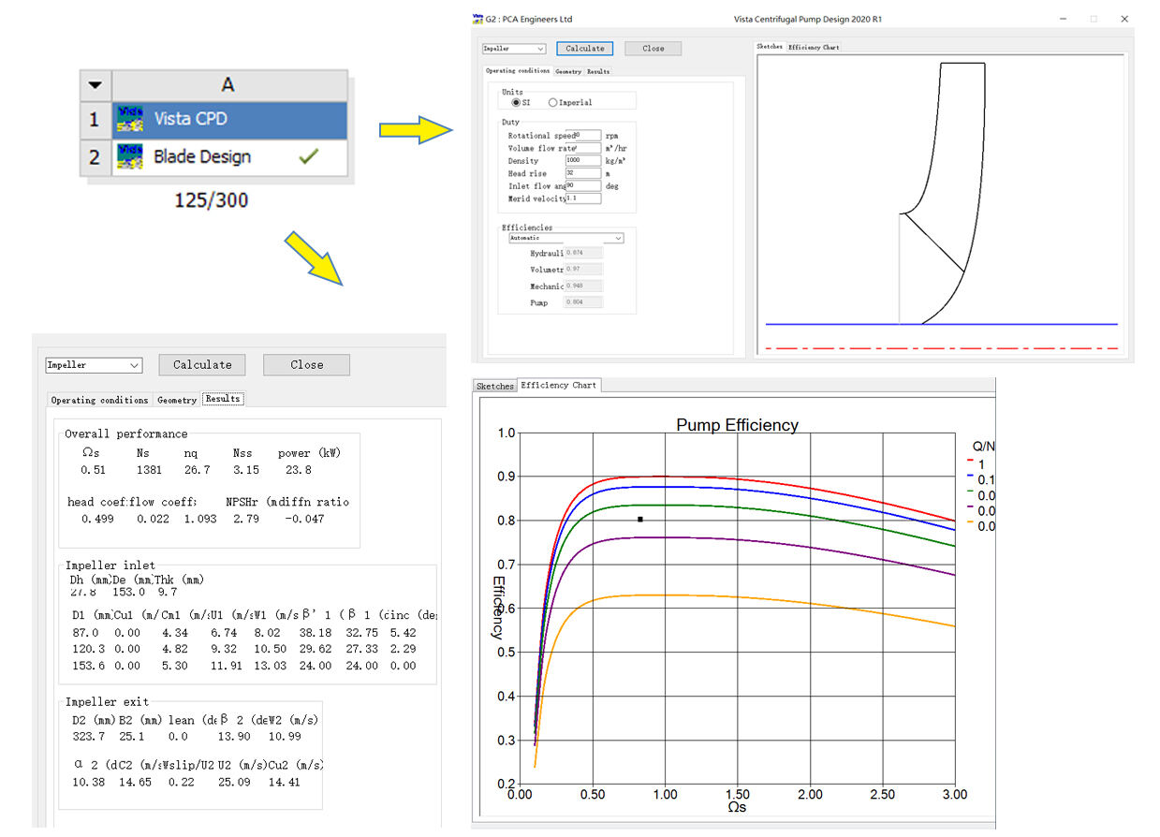1160x837 pixels.
Task: Click the Vista CPD cell icon in row 1
Action: click(x=130, y=120)
